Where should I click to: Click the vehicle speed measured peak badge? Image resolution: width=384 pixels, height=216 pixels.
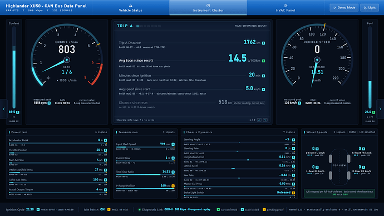click(299, 103)
